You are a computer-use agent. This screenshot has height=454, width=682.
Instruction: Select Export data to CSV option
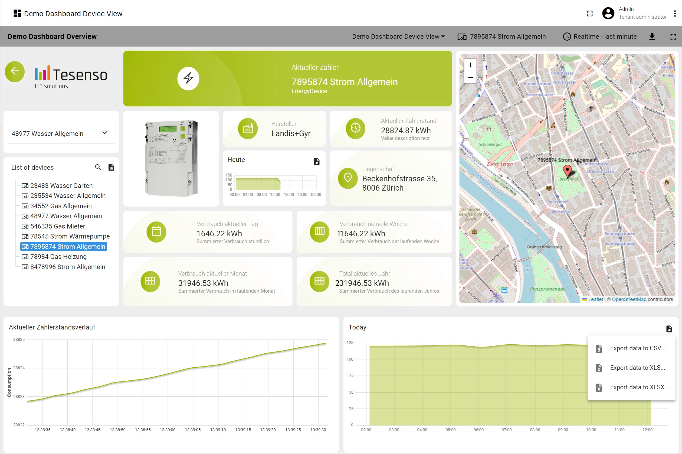click(x=637, y=348)
